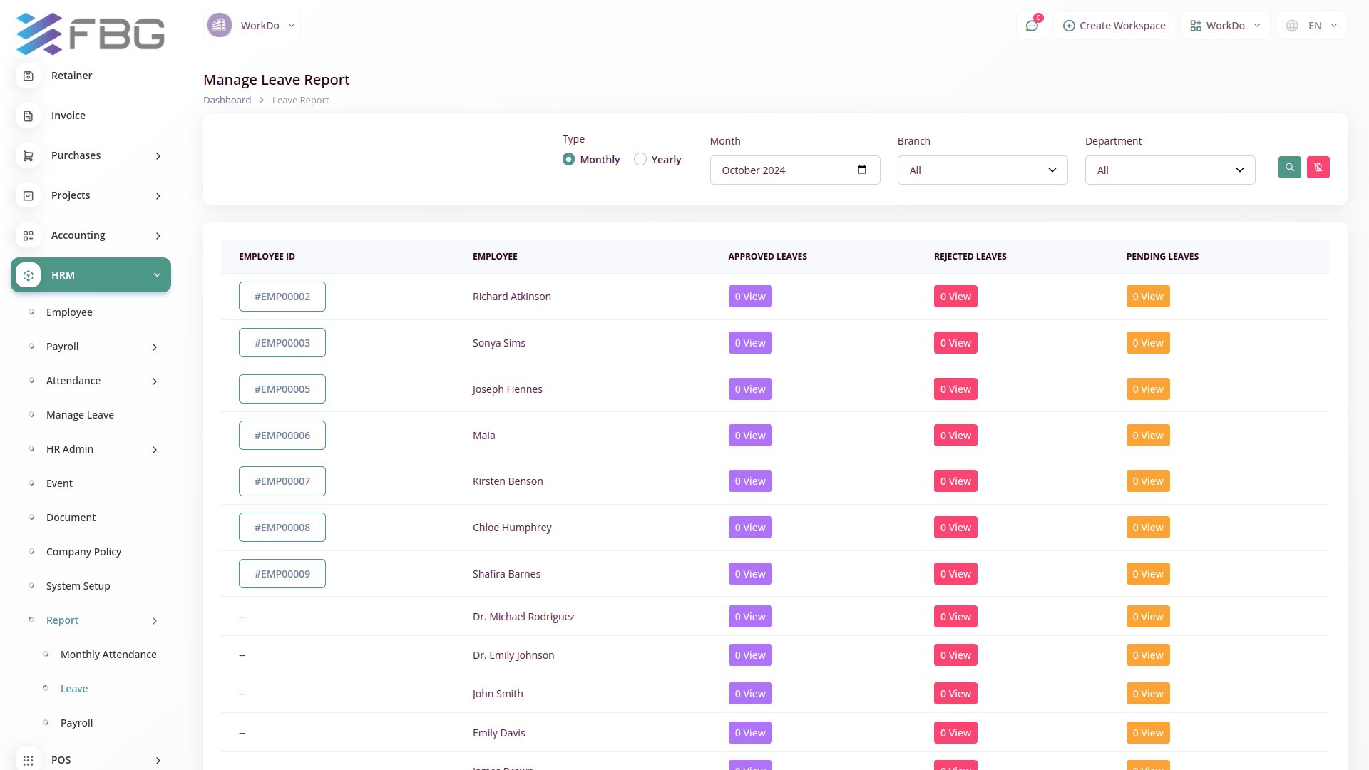Open Manage Leave in sidebar
The width and height of the screenshot is (1369, 770).
click(80, 415)
